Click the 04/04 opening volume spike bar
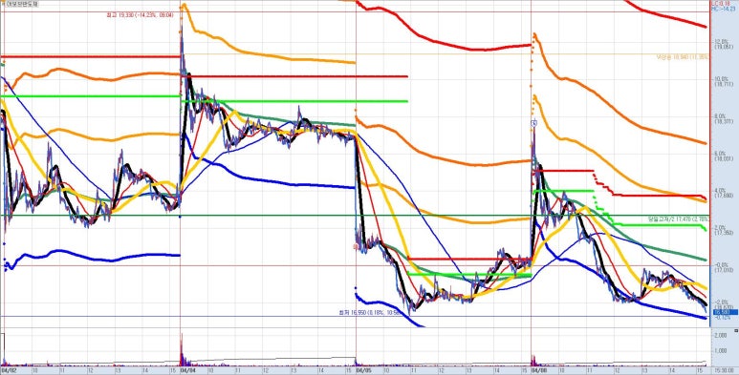This screenshot has width=739, height=375. (182, 349)
